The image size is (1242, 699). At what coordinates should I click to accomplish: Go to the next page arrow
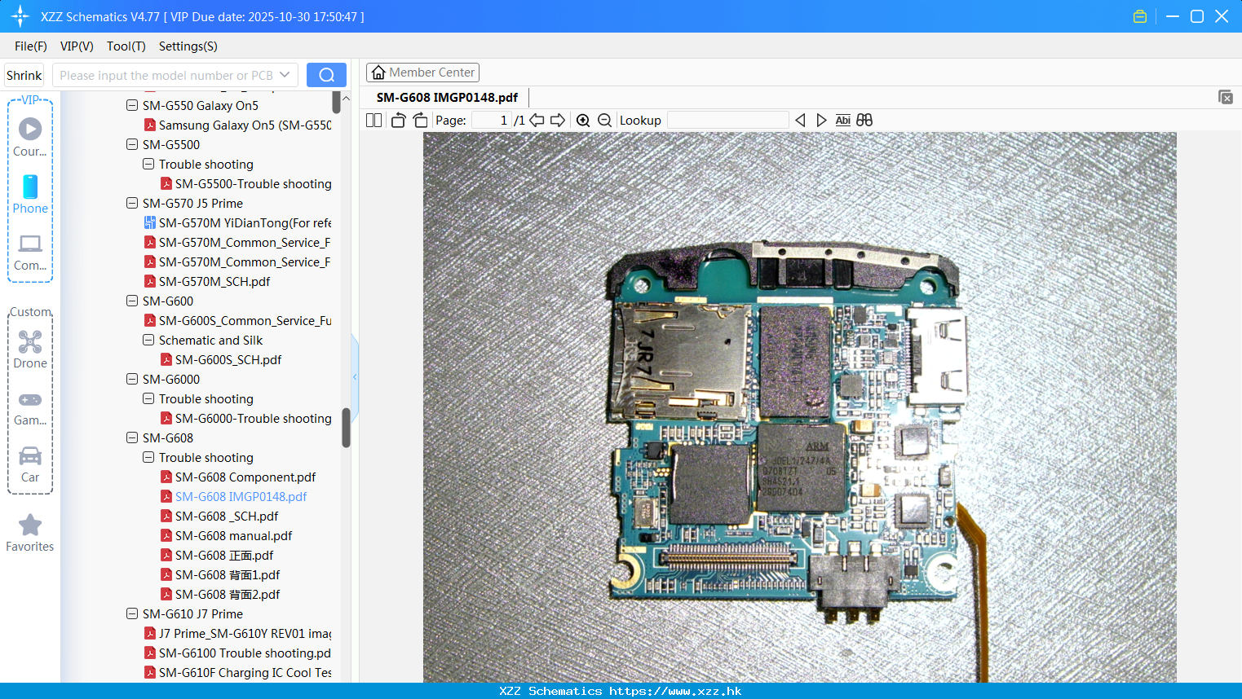tap(558, 121)
